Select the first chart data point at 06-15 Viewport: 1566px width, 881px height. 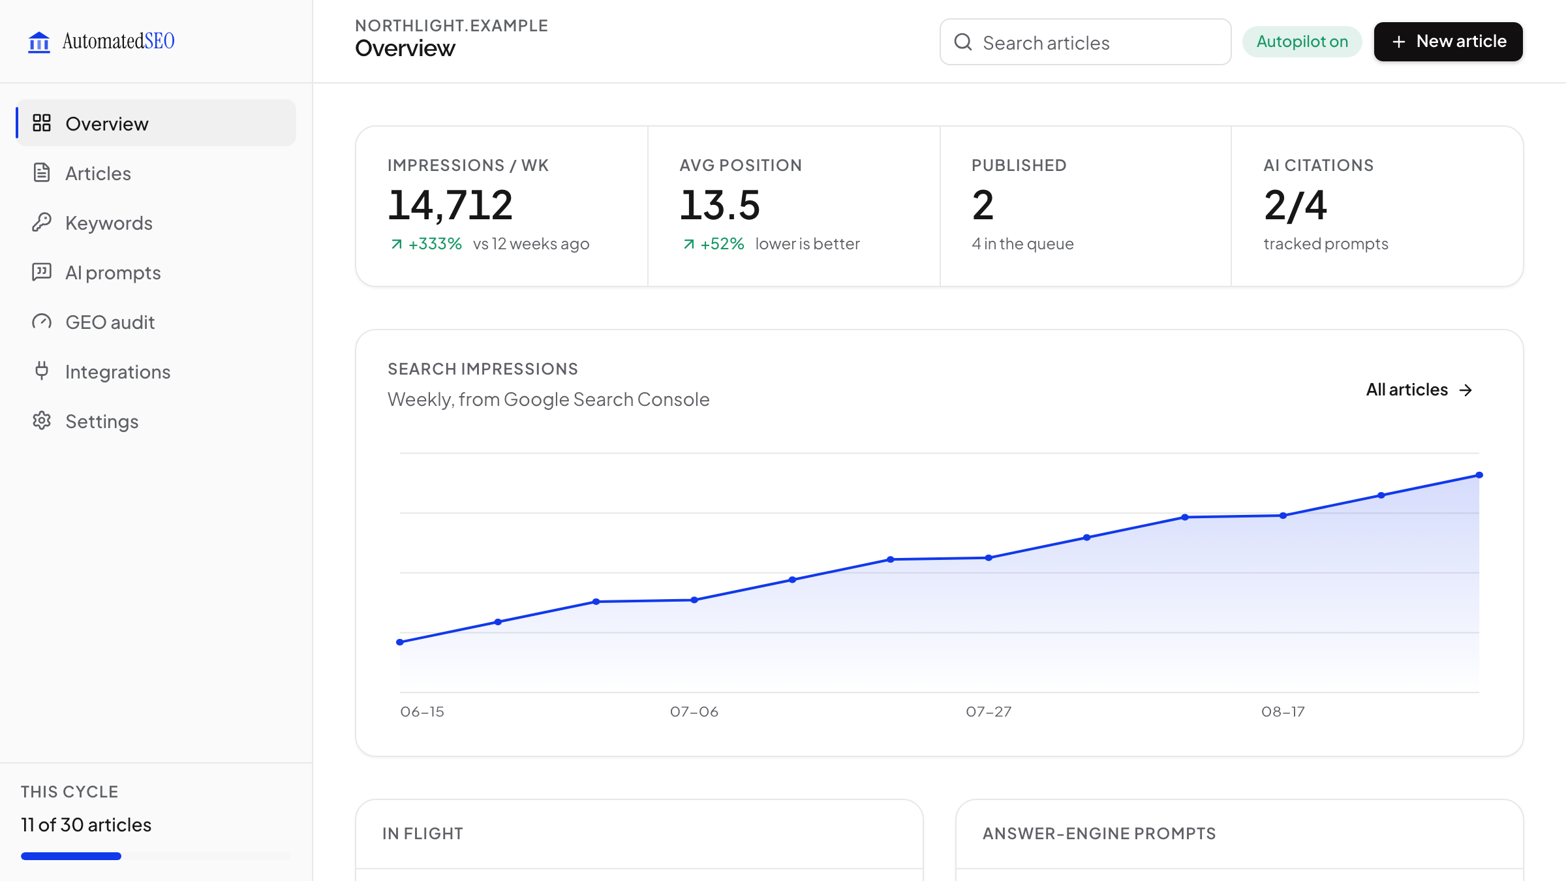pyautogui.click(x=400, y=642)
